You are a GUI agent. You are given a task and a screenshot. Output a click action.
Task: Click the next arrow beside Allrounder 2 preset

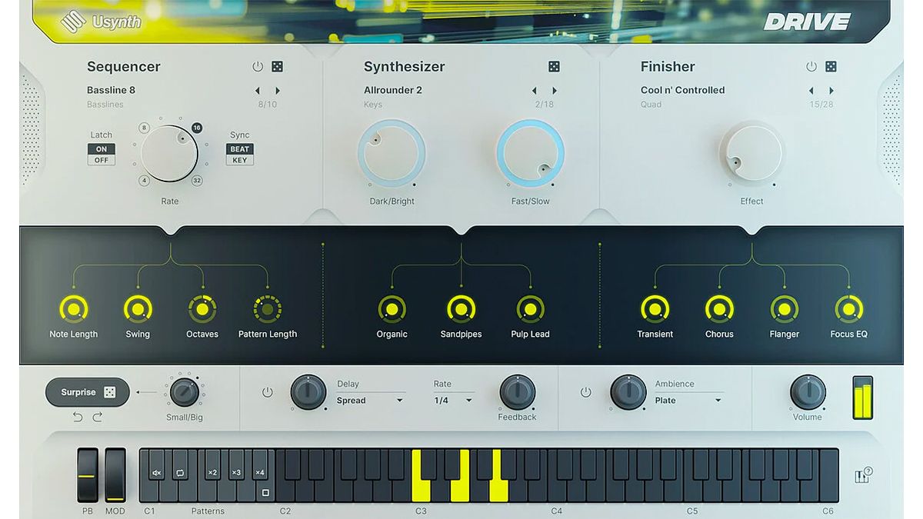555,90
